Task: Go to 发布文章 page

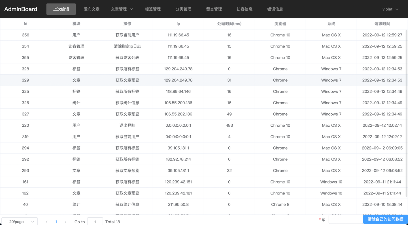Action: point(92,9)
